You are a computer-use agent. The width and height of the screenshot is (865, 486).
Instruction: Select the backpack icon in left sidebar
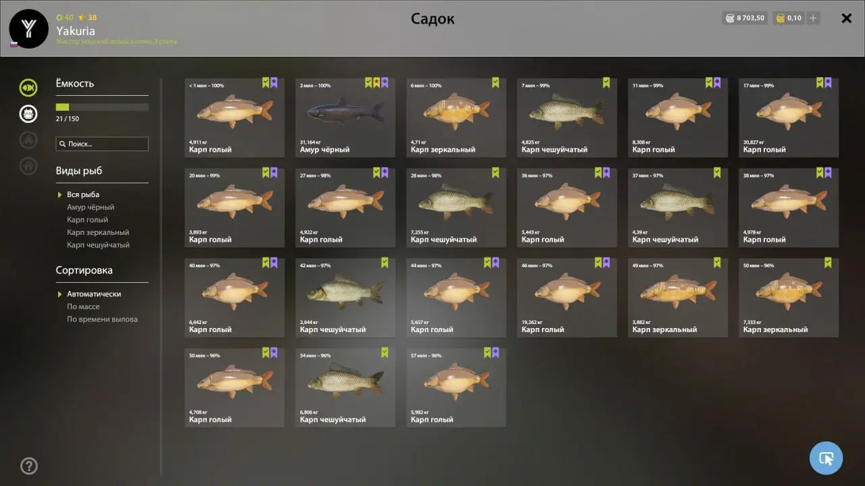[x=28, y=113]
